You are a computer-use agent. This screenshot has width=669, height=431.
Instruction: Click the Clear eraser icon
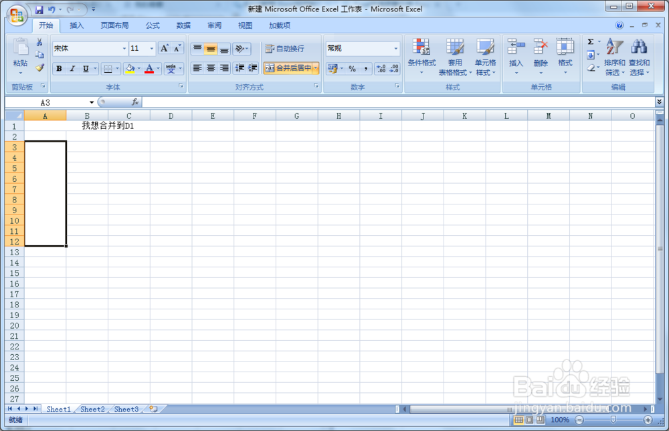click(591, 67)
